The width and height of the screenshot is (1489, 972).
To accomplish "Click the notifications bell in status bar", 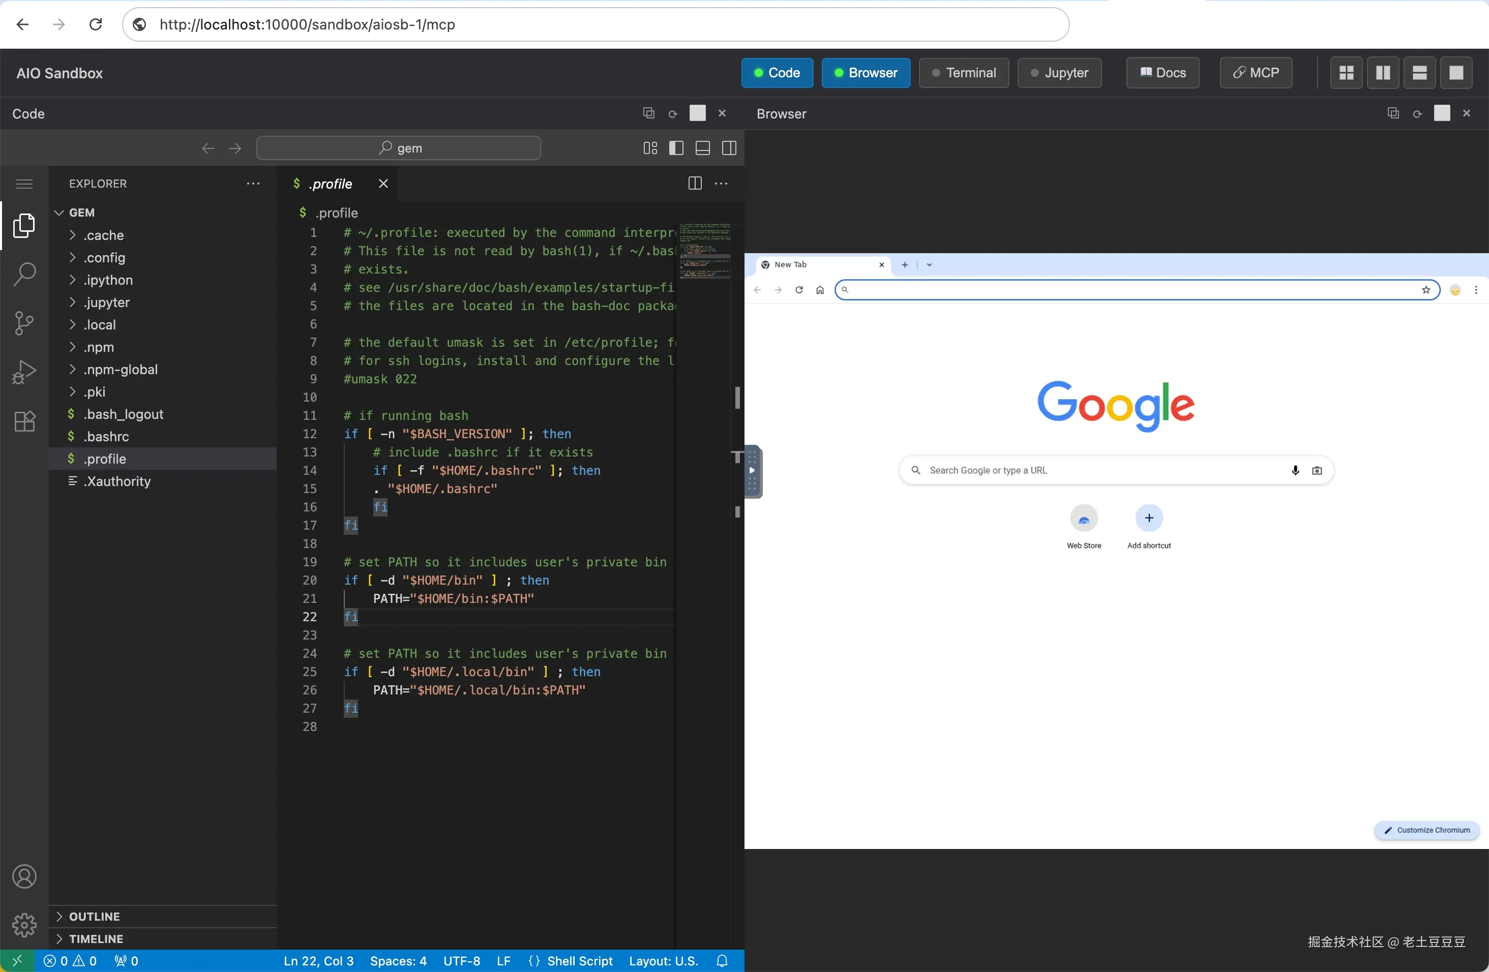I will [722, 961].
